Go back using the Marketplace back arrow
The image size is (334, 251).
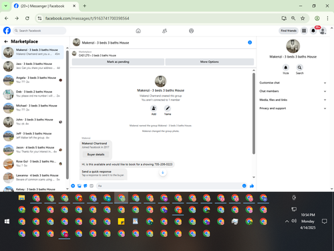[x=6, y=41]
